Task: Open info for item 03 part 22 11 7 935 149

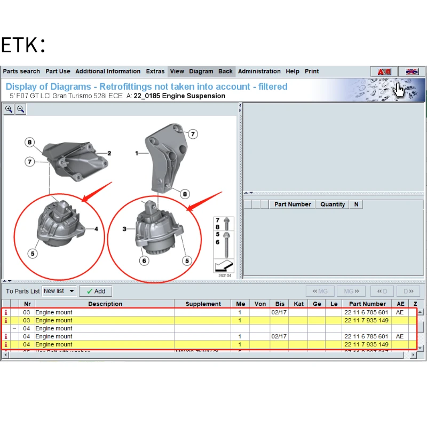Action: [x=6, y=320]
